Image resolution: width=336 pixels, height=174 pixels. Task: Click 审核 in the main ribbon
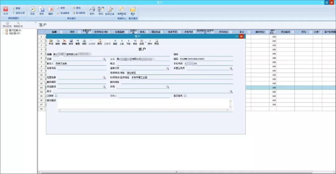[61, 8]
